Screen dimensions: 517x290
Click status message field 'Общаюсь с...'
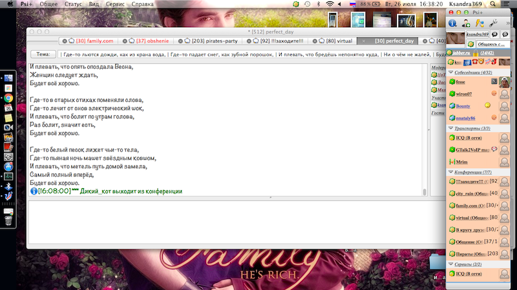click(x=492, y=44)
